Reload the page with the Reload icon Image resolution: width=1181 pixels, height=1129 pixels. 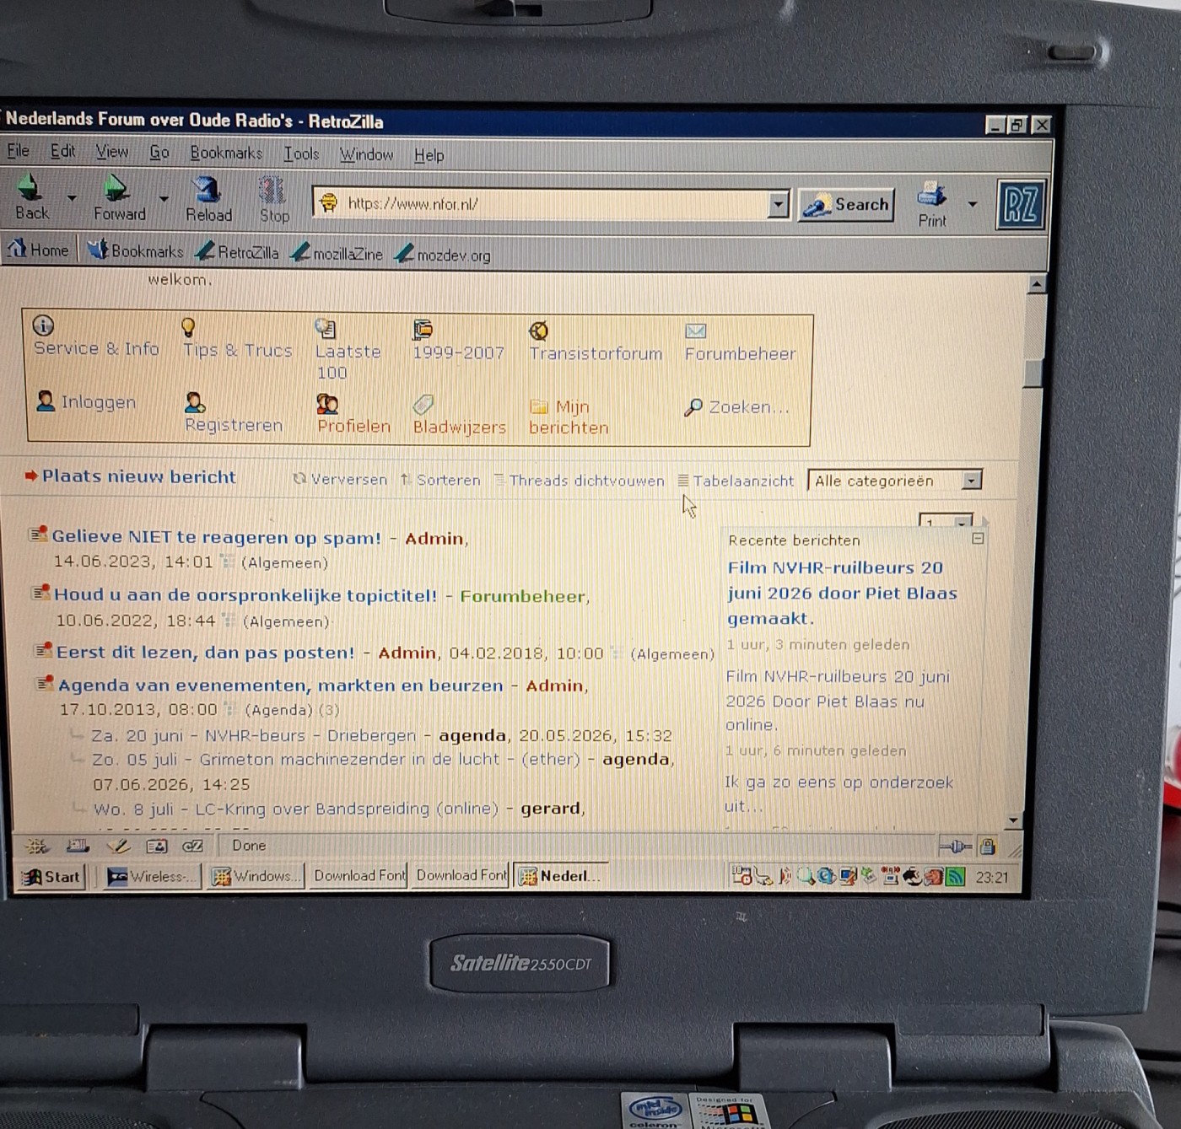(x=207, y=189)
